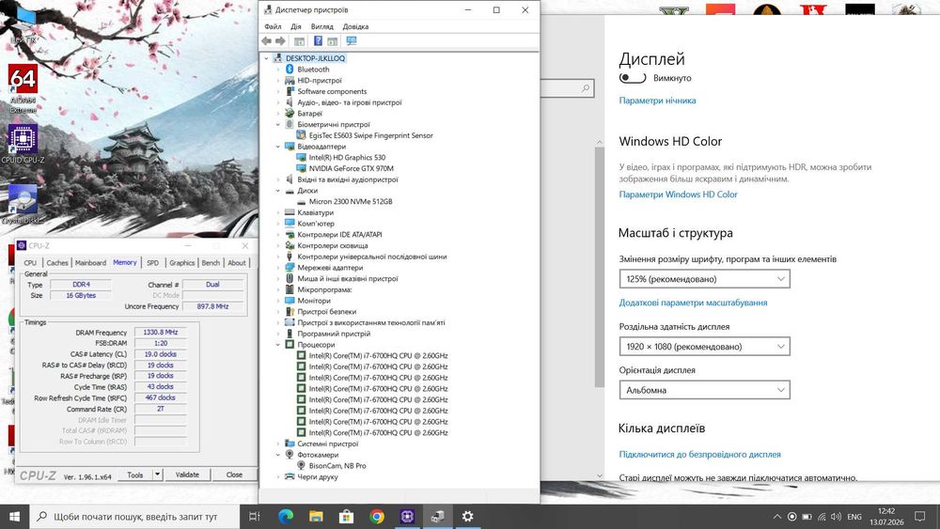Switch to CPU-Z on the taskbar
The height and width of the screenshot is (529, 940).
407,517
